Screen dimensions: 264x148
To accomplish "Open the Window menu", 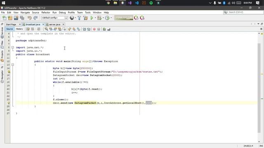I will point(97,12).
